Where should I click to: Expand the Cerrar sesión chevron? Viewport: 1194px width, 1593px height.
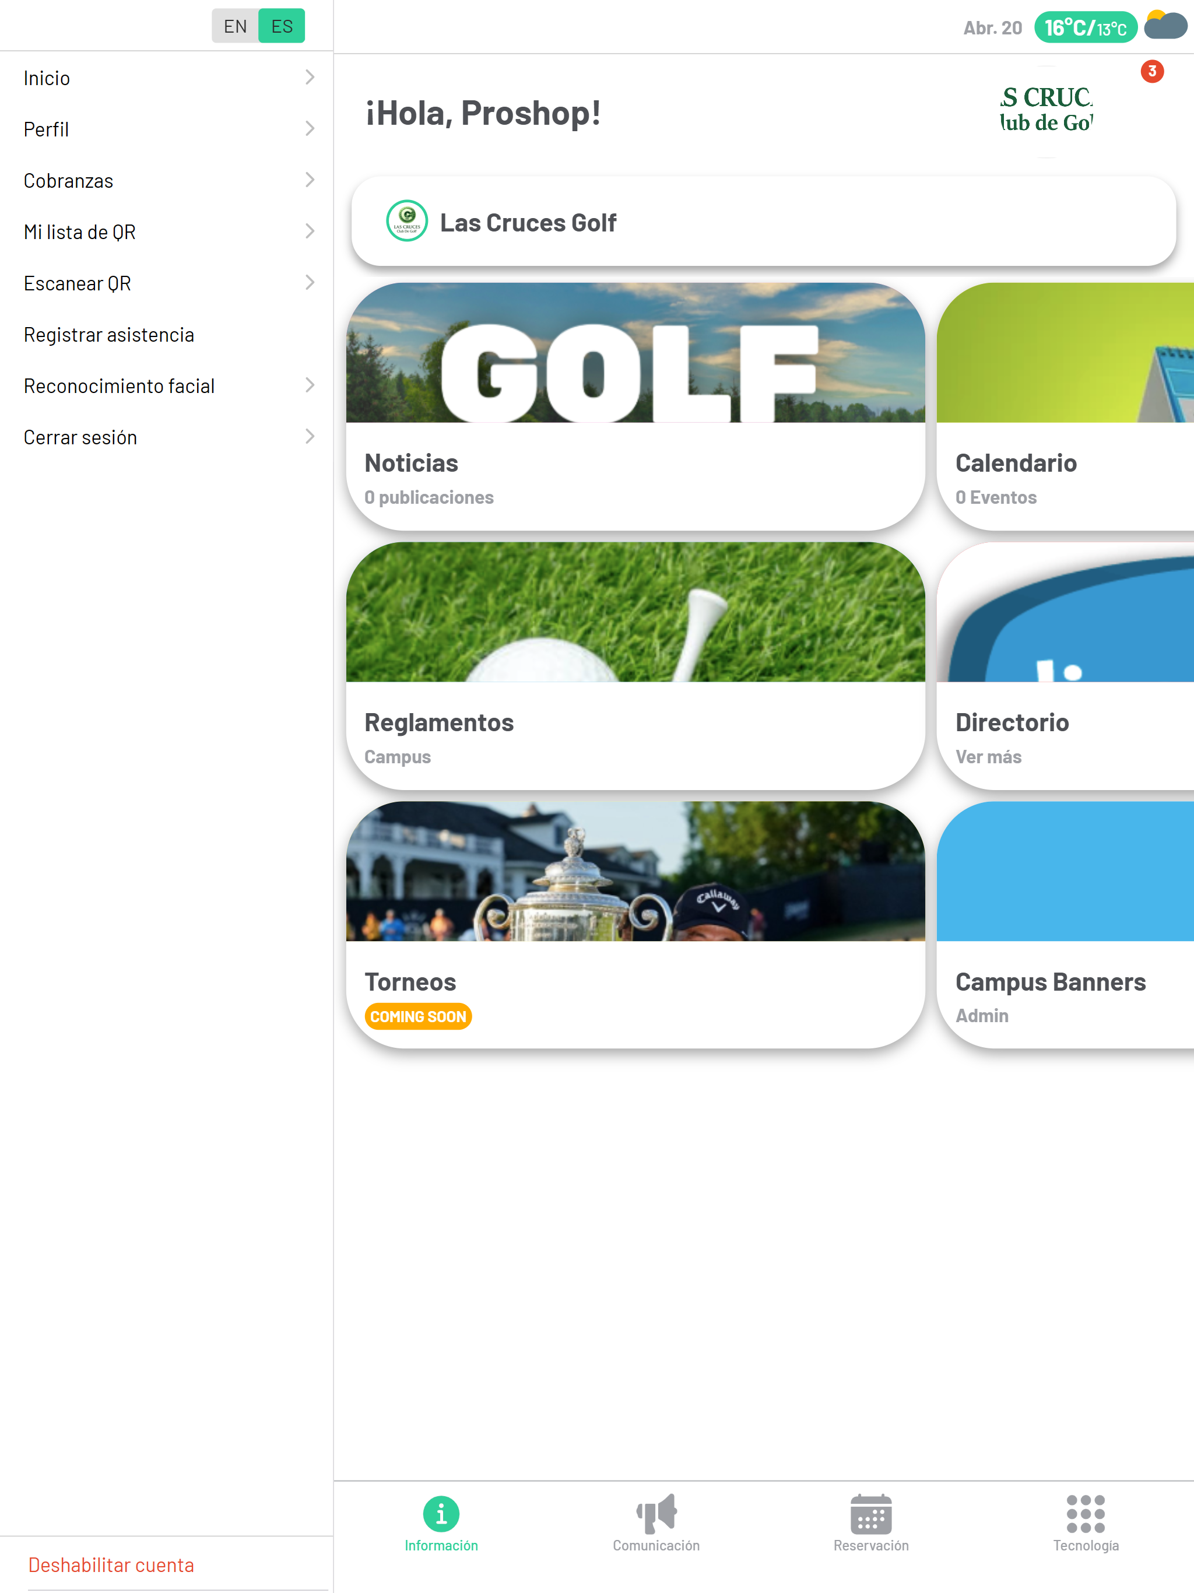310,436
